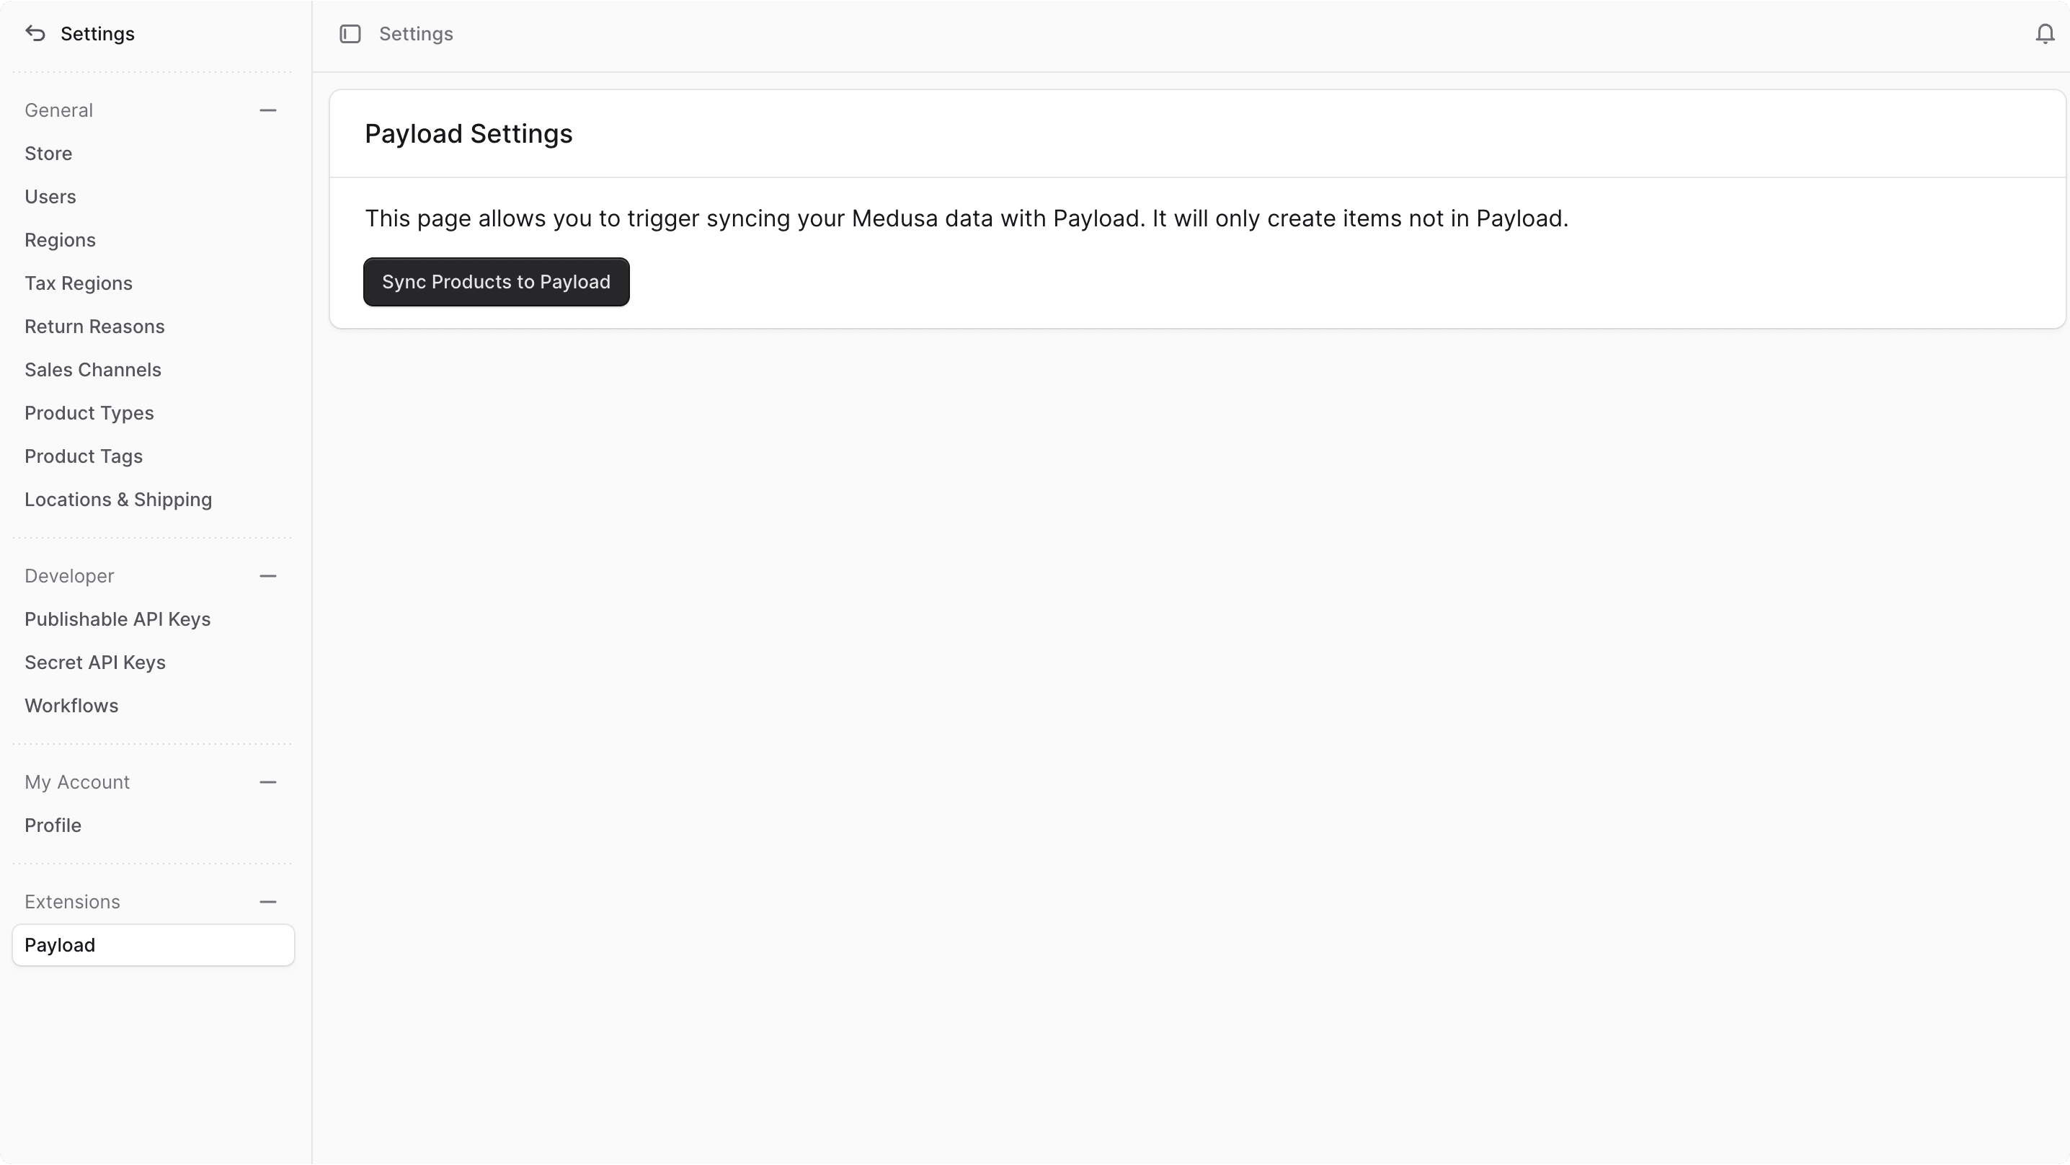The image size is (2070, 1165).
Task: Open the Profile page
Action: (x=52, y=825)
